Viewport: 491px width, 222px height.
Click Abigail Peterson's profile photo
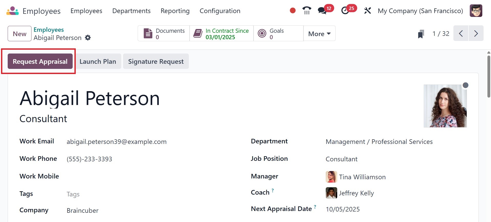[x=445, y=106]
